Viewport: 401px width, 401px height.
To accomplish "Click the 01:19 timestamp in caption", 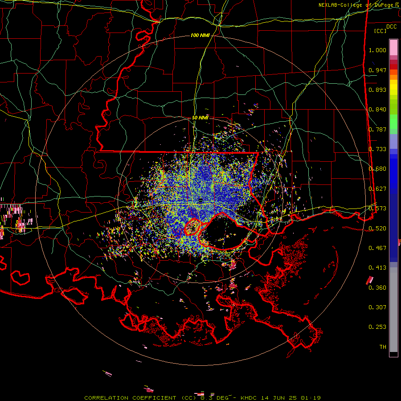I will pyautogui.click(x=311, y=398).
